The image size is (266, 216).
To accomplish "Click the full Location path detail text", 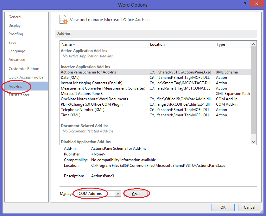I will [158, 166].
